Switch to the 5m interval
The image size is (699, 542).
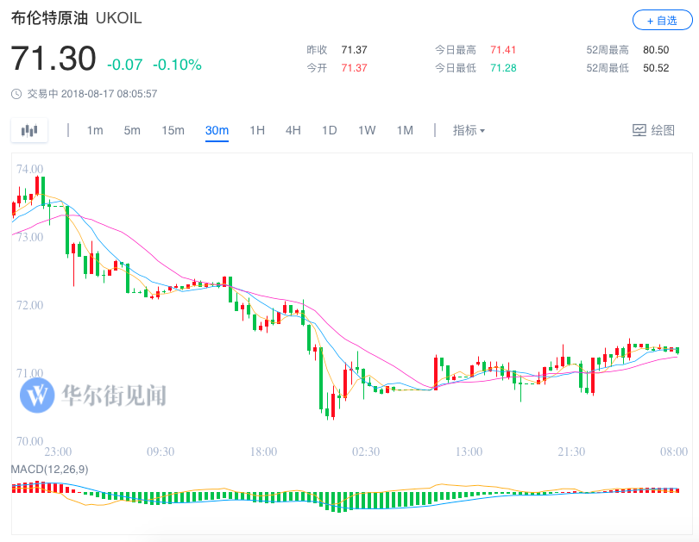(132, 130)
